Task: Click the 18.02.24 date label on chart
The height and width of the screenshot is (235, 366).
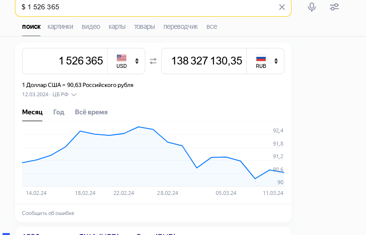Action: 85,193
